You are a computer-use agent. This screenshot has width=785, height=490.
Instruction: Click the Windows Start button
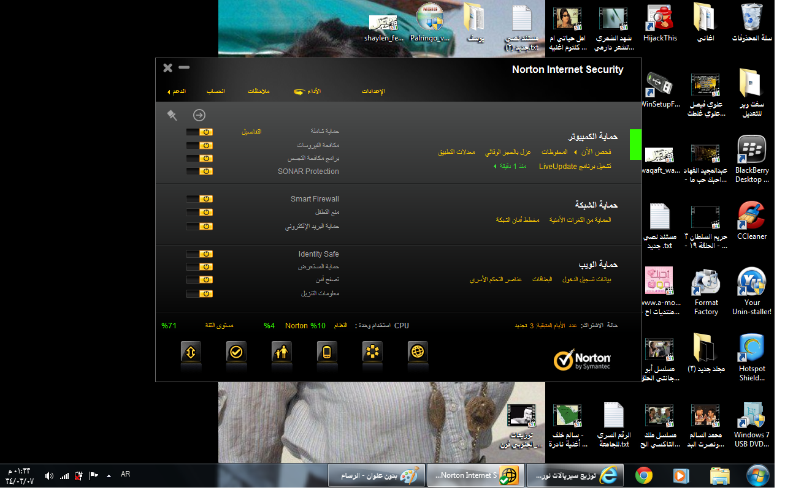(x=759, y=476)
